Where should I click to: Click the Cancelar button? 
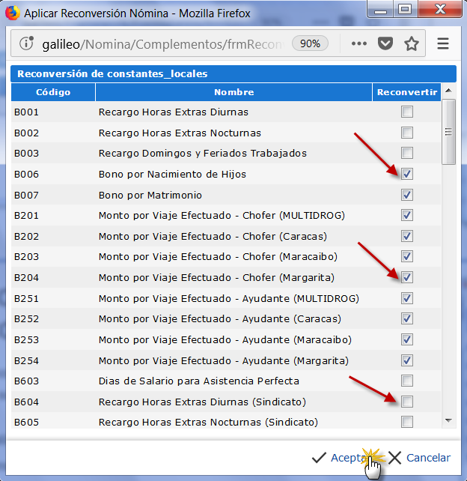pos(420,458)
